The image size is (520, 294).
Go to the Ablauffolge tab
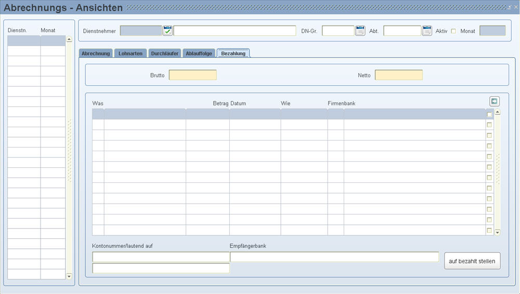point(200,54)
